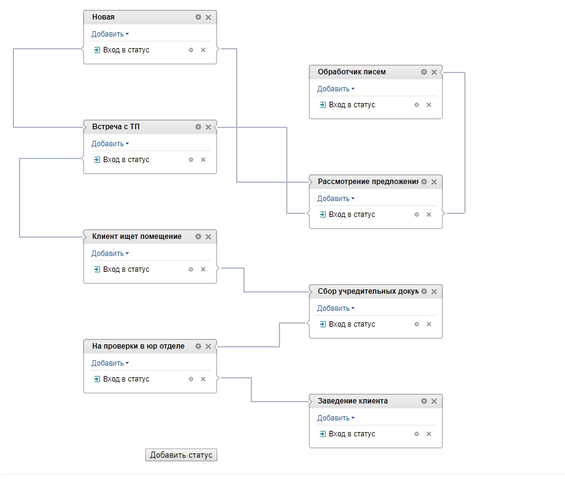Click gear icon on 'Заведение клиента' header

tap(424, 401)
